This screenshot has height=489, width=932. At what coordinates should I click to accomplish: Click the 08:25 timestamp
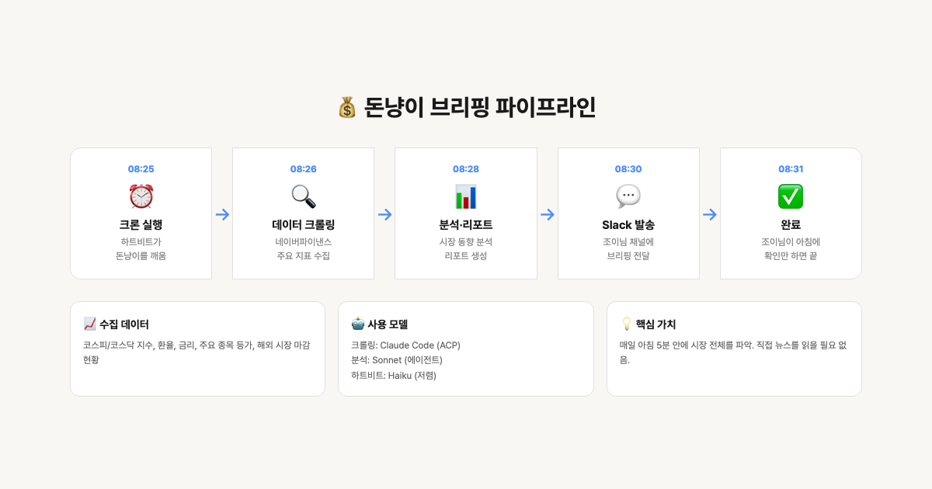click(141, 169)
